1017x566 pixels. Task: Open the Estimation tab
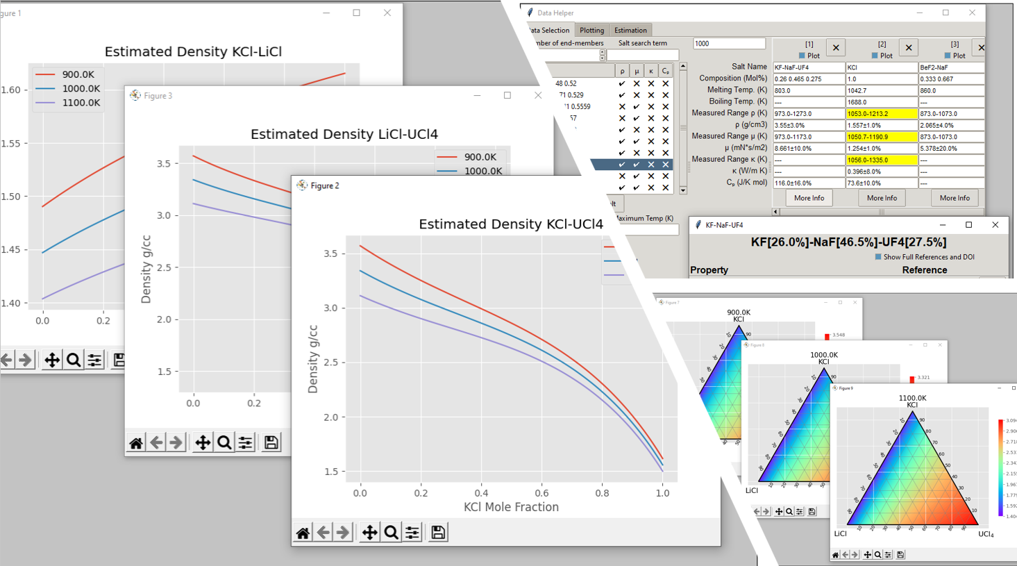630,31
